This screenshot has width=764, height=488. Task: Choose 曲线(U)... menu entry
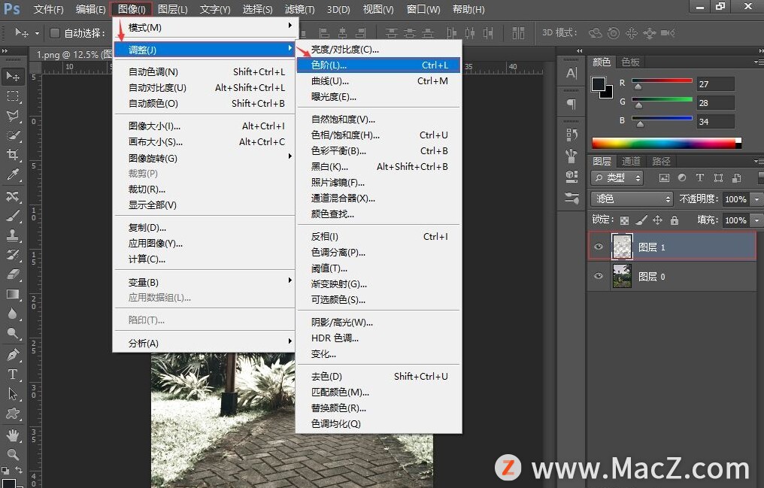378,81
